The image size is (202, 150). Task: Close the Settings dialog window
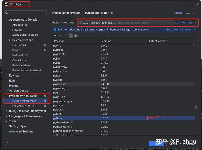(198, 4)
